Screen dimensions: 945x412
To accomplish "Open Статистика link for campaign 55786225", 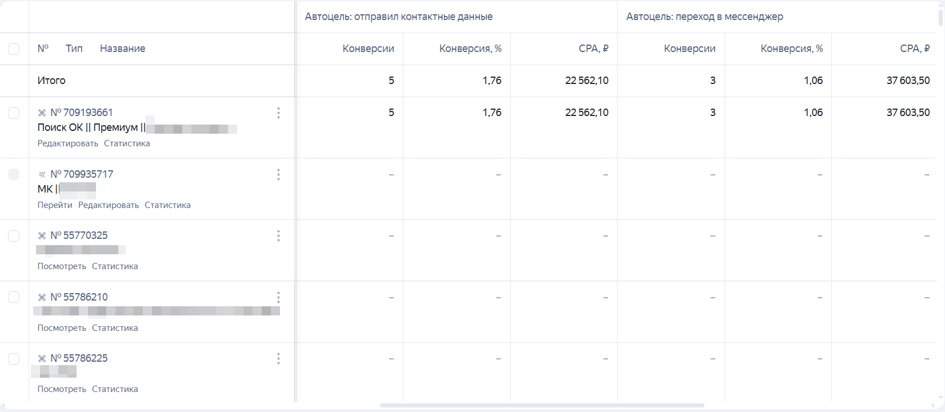I will [115, 389].
